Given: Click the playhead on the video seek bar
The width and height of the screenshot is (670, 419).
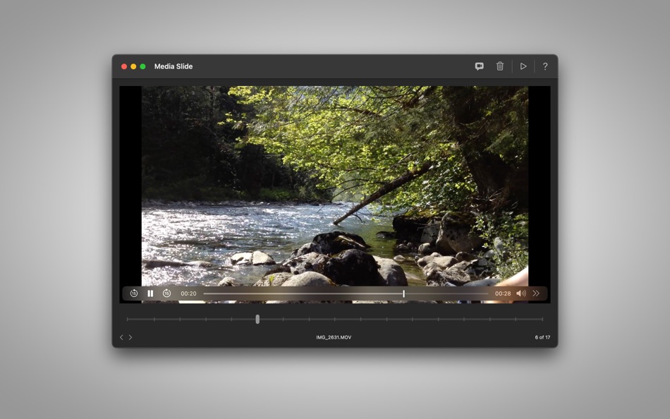Looking at the screenshot, I should pyautogui.click(x=403, y=293).
